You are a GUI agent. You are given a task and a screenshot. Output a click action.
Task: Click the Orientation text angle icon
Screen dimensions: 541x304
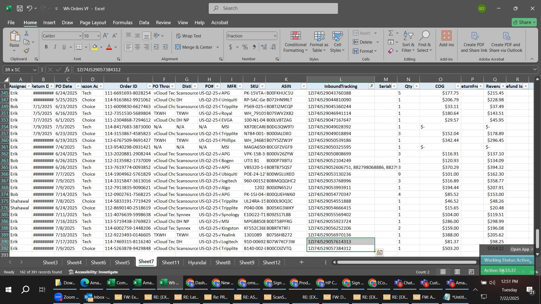(157, 36)
